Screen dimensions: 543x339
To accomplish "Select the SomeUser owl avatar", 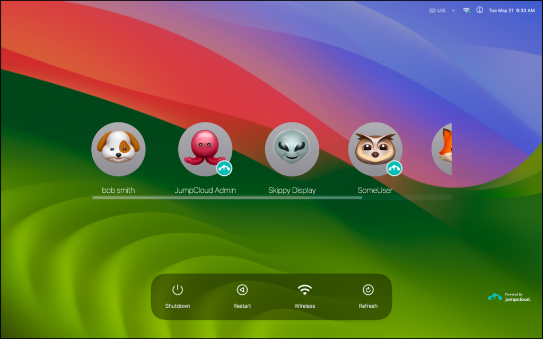I will tap(376, 149).
